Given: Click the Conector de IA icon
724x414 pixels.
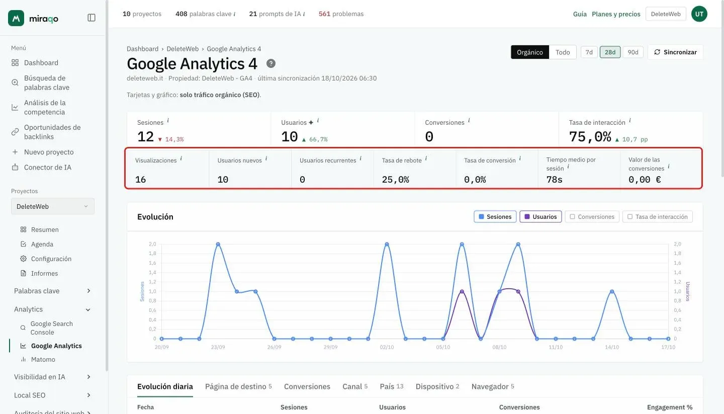Looking at the screenshot, I should pos(15,168).
